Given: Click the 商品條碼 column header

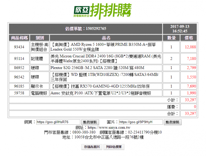Looking at the screenshot, I should click(x=19, y=38).
